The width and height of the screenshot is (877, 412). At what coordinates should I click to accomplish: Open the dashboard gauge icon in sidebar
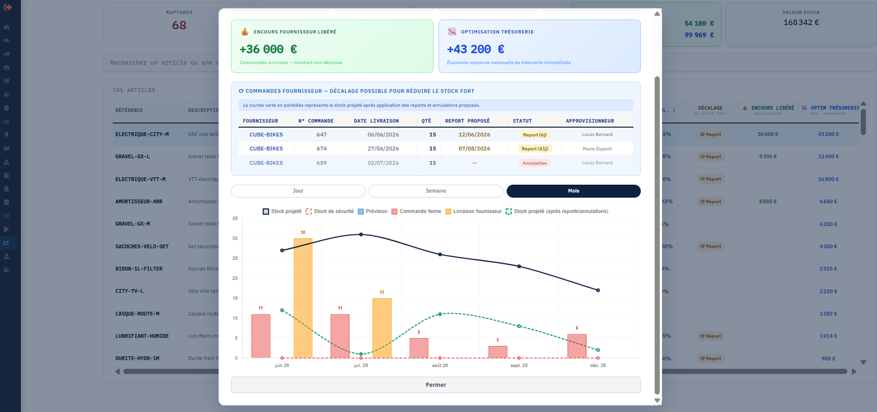[x=7, y=27]
